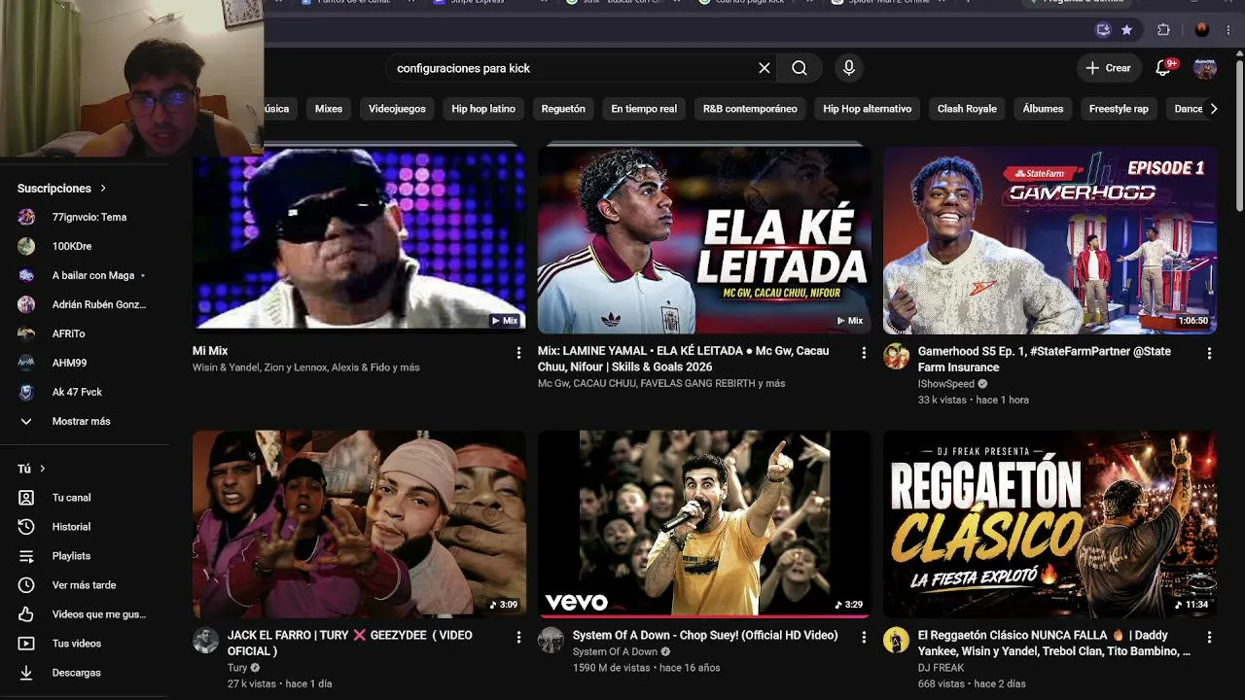This screenshot has width=1245, height=700.
Task: Clear the YouTube search box text
Action: click(765, 68)
